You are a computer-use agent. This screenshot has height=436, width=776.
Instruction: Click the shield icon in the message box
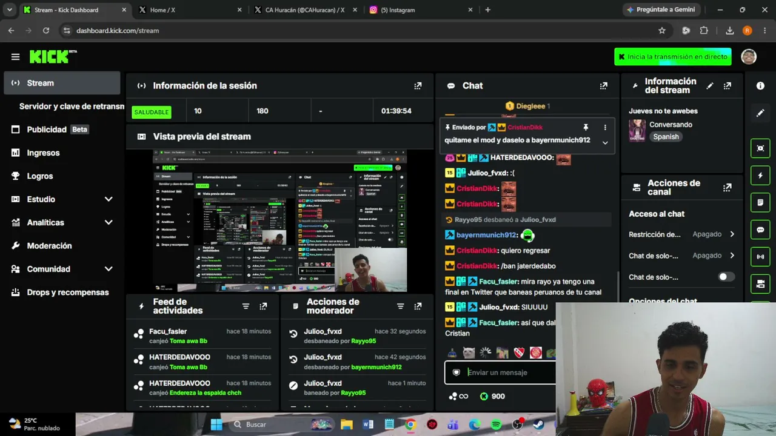[x=457, y=372]
